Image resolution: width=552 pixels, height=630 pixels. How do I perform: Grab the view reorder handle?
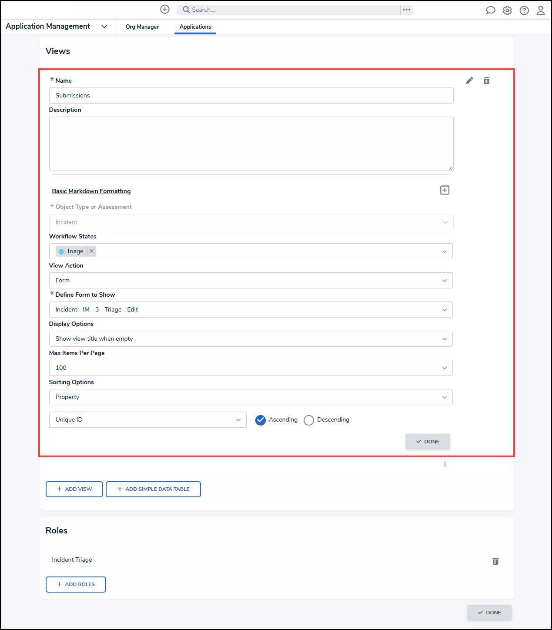445,464
